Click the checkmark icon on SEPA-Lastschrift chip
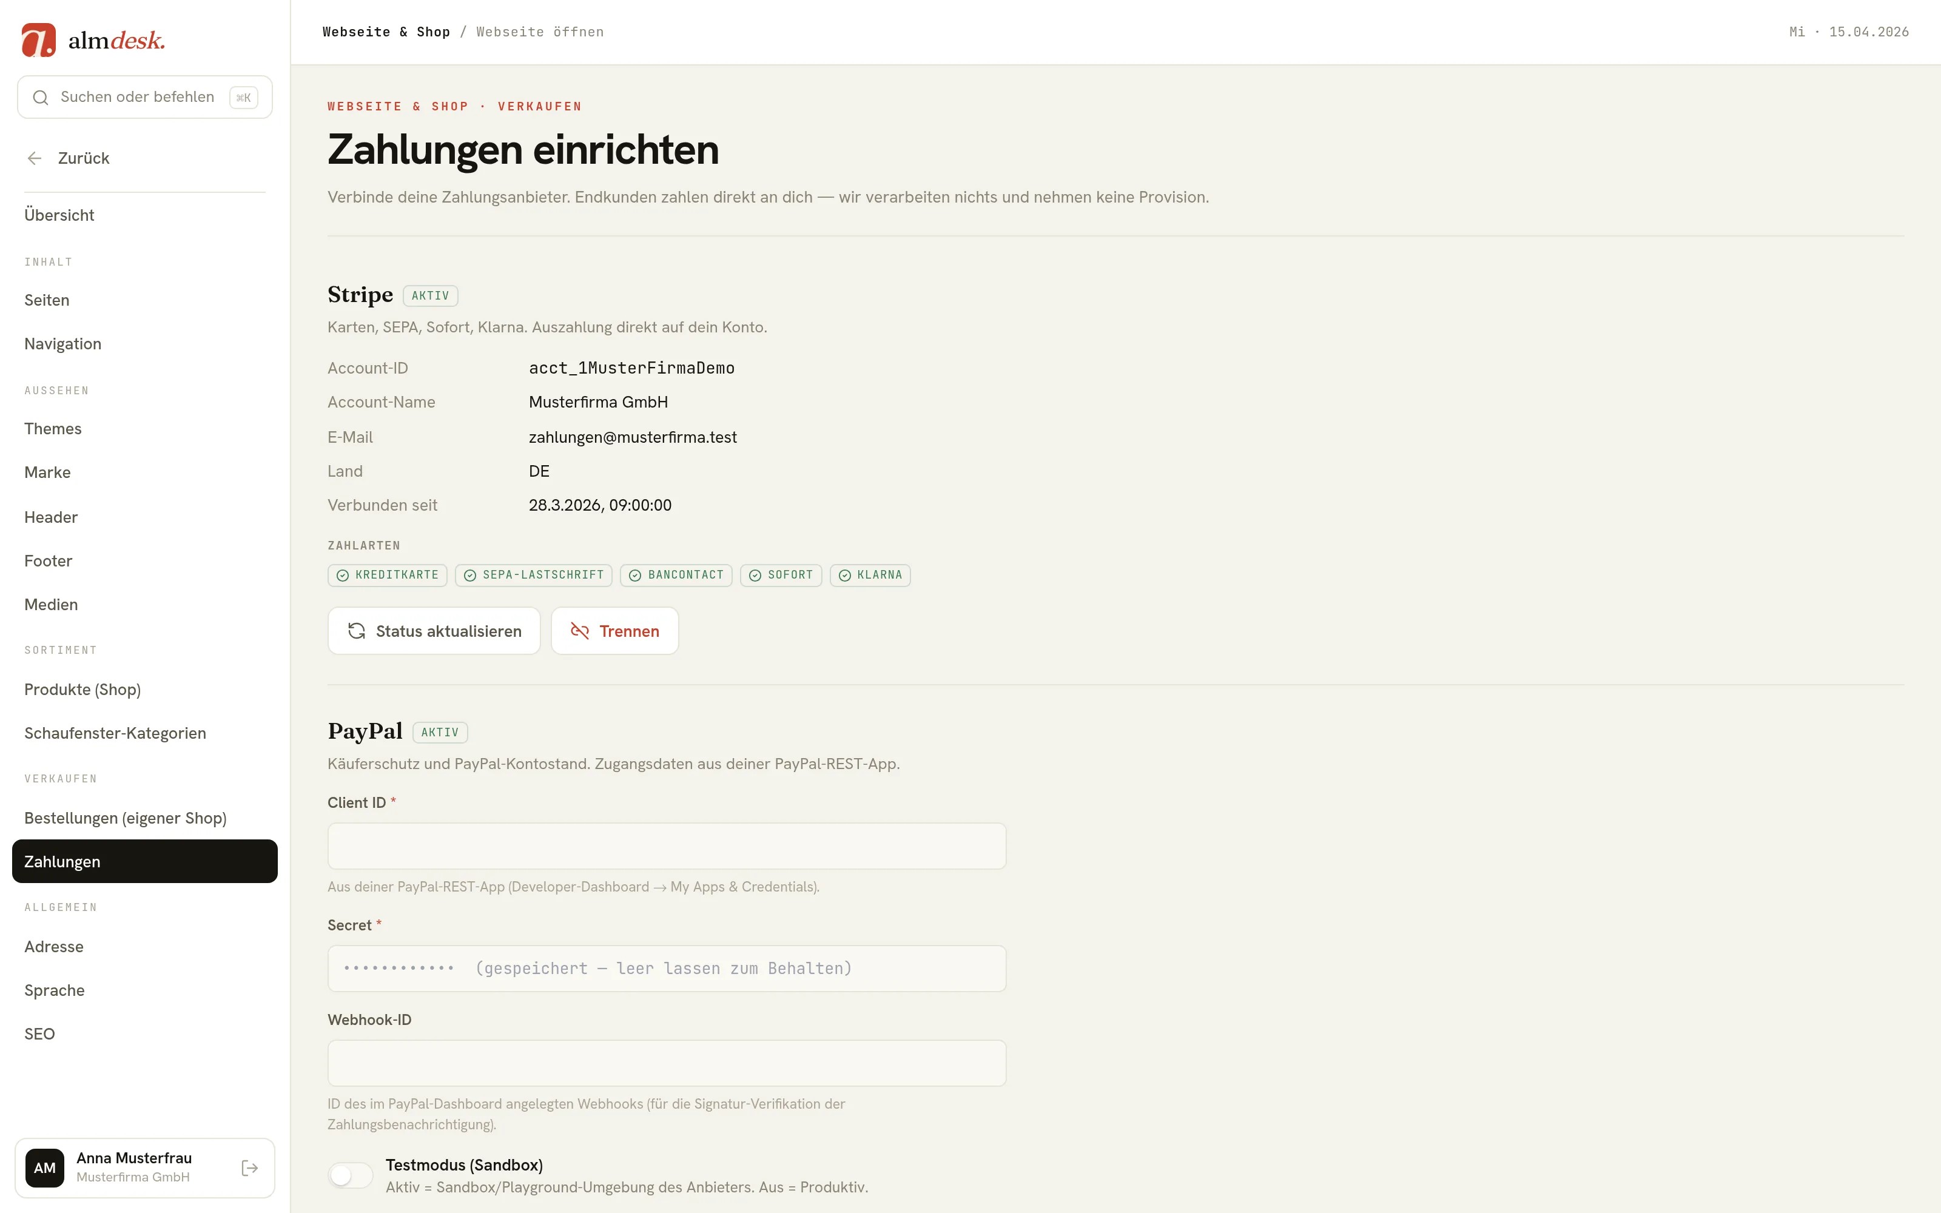Screen dimensions: 1941x1213 pos(470,575)
